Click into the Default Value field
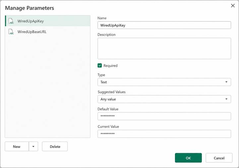The height and width of the screenshot is (168, 239). [164, 116]
